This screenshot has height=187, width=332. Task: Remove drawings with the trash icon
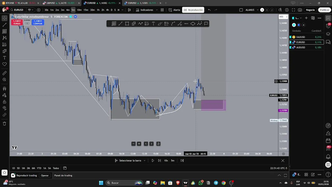4,124
